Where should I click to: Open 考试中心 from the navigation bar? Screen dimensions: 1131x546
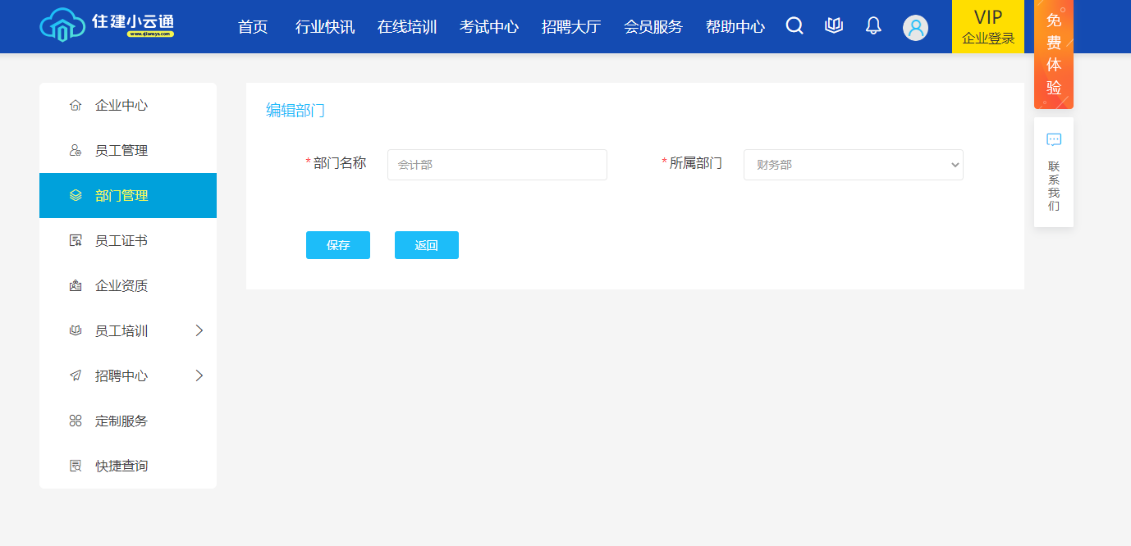point(489,27)
